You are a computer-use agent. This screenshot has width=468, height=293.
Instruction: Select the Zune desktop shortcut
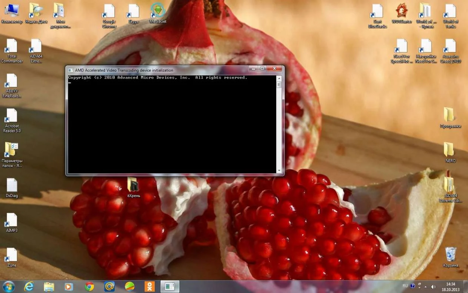(x=12, y=257)
